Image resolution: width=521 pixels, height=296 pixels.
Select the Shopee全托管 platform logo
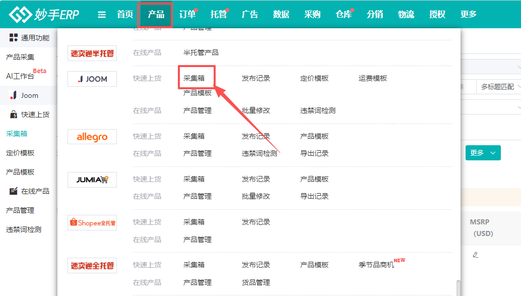[x=92, y=222]
